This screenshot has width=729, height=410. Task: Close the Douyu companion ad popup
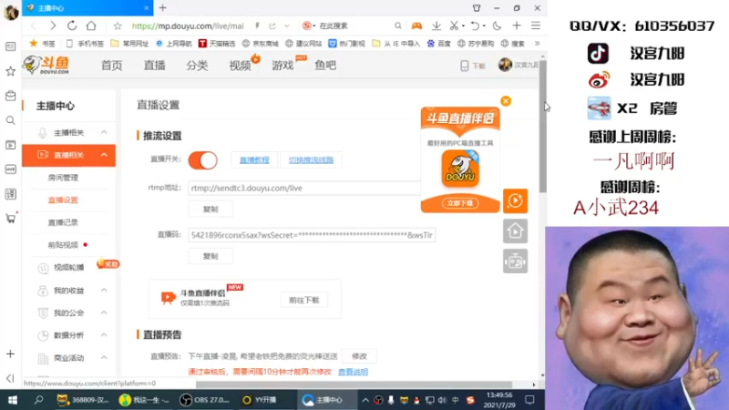pos(506,101)
